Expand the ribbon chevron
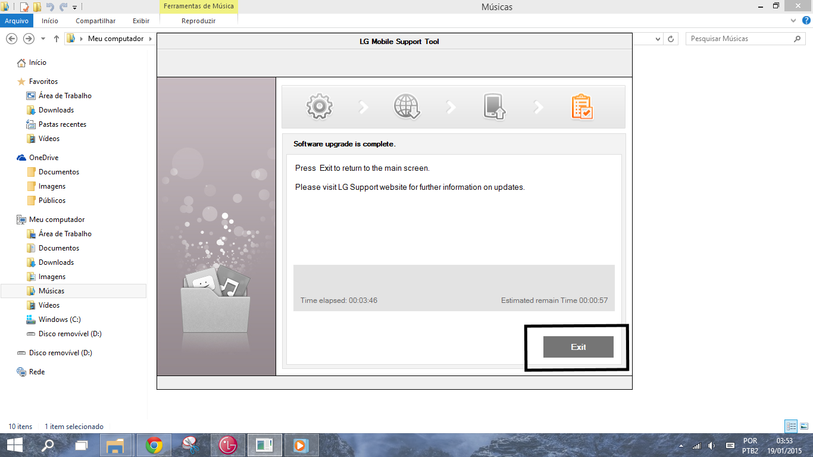This screenshot has width=813, height=457. pyautogui.click(x=793, y=21)
